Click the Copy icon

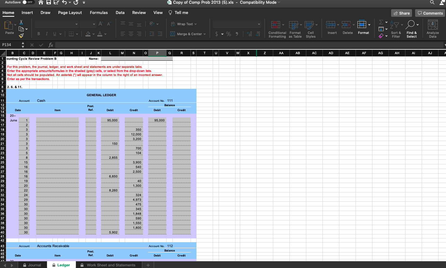pos(21,29)
